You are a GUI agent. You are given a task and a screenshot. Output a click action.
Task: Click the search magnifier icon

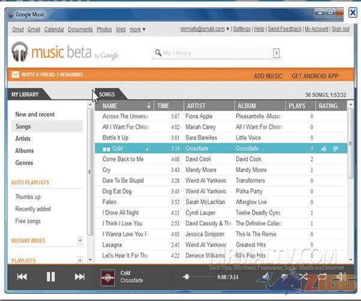[158, 53]
